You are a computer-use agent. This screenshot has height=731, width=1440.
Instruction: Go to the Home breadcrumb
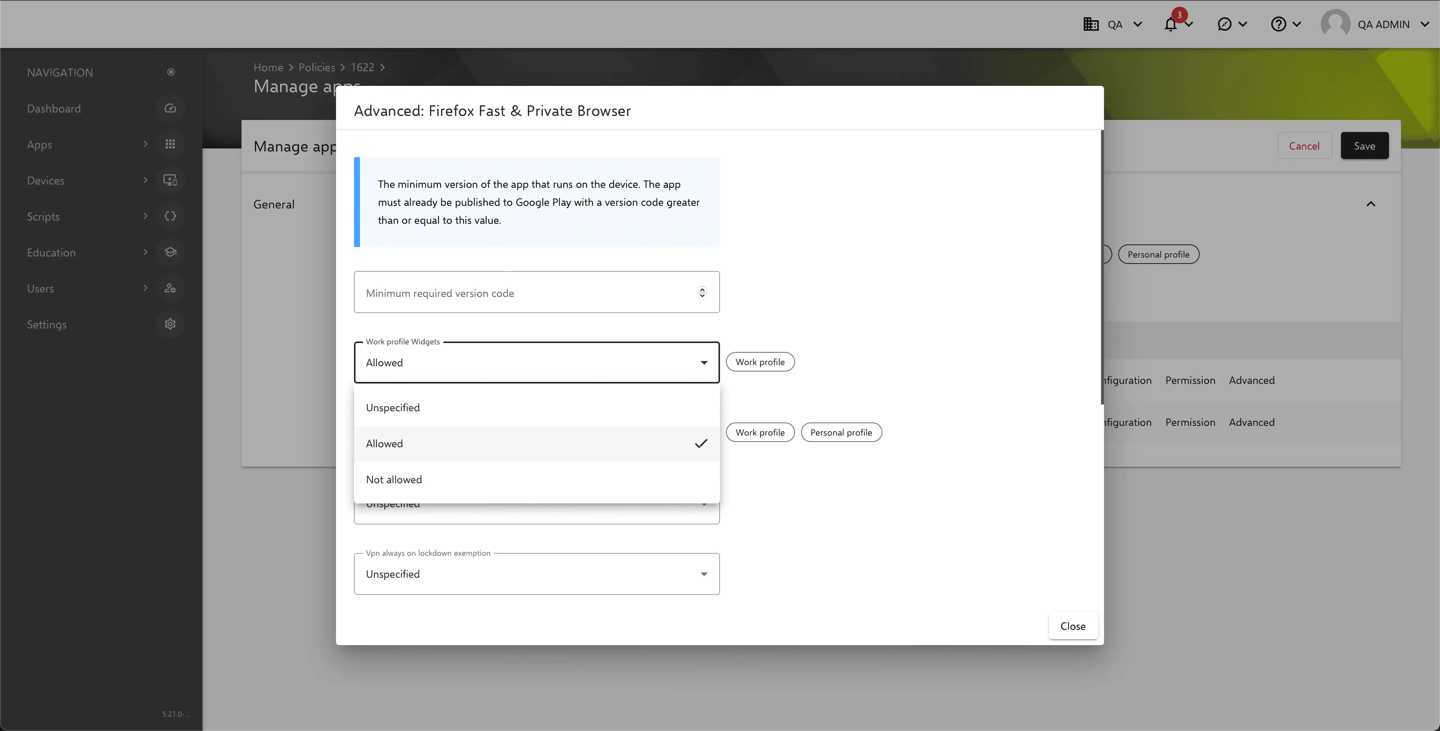268,67
